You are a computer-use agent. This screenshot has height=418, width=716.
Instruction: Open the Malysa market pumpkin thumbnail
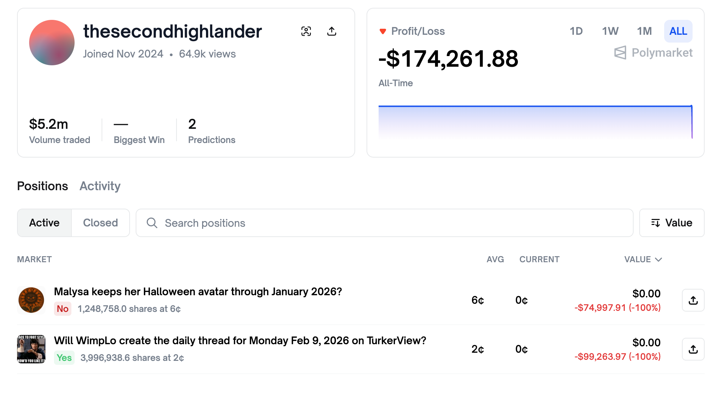[x=31, y=300]
